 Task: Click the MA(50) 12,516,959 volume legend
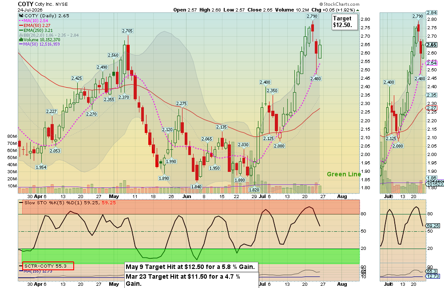pos(40,44)
